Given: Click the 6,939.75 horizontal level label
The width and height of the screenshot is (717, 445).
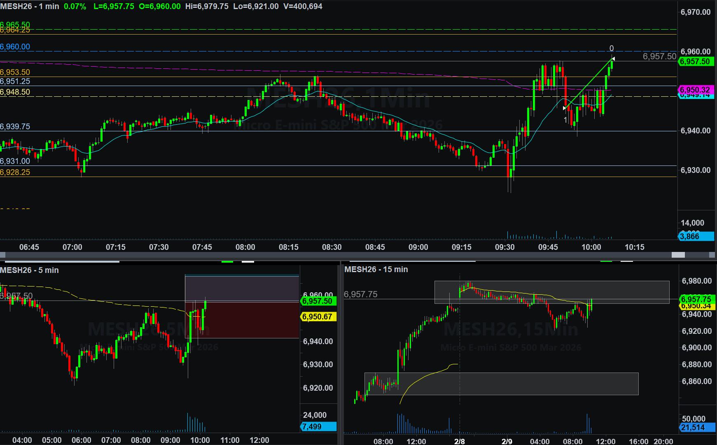Looking at the screenshot, I should point(15,127).
